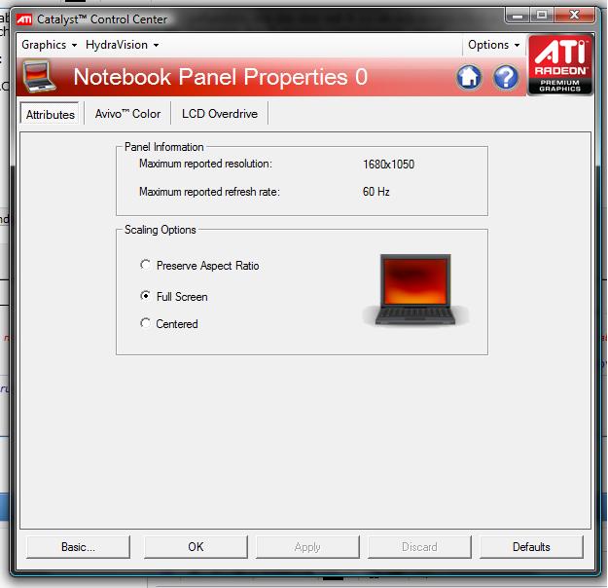Click the Basic... button
This screenshot has width=608, height=588.
coord(78,547)
